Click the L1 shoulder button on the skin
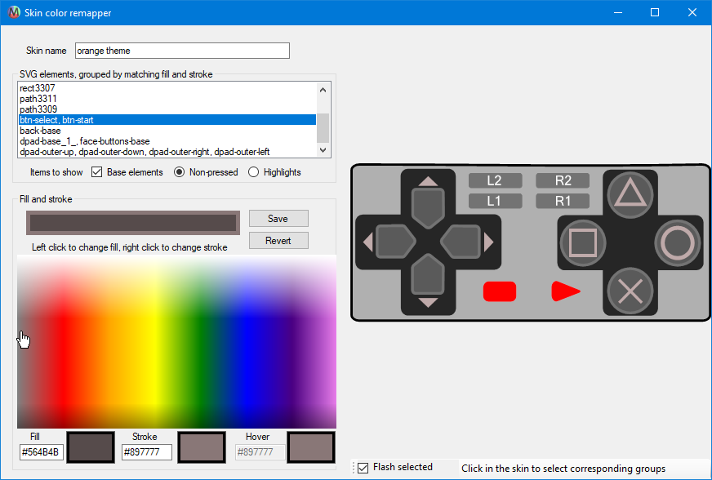The height and width of the screenshot is (480, 712). pos(495,201)
